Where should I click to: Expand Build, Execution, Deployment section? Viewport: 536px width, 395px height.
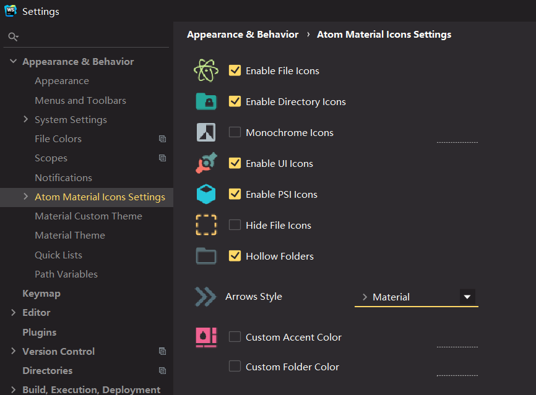point(14,389)
